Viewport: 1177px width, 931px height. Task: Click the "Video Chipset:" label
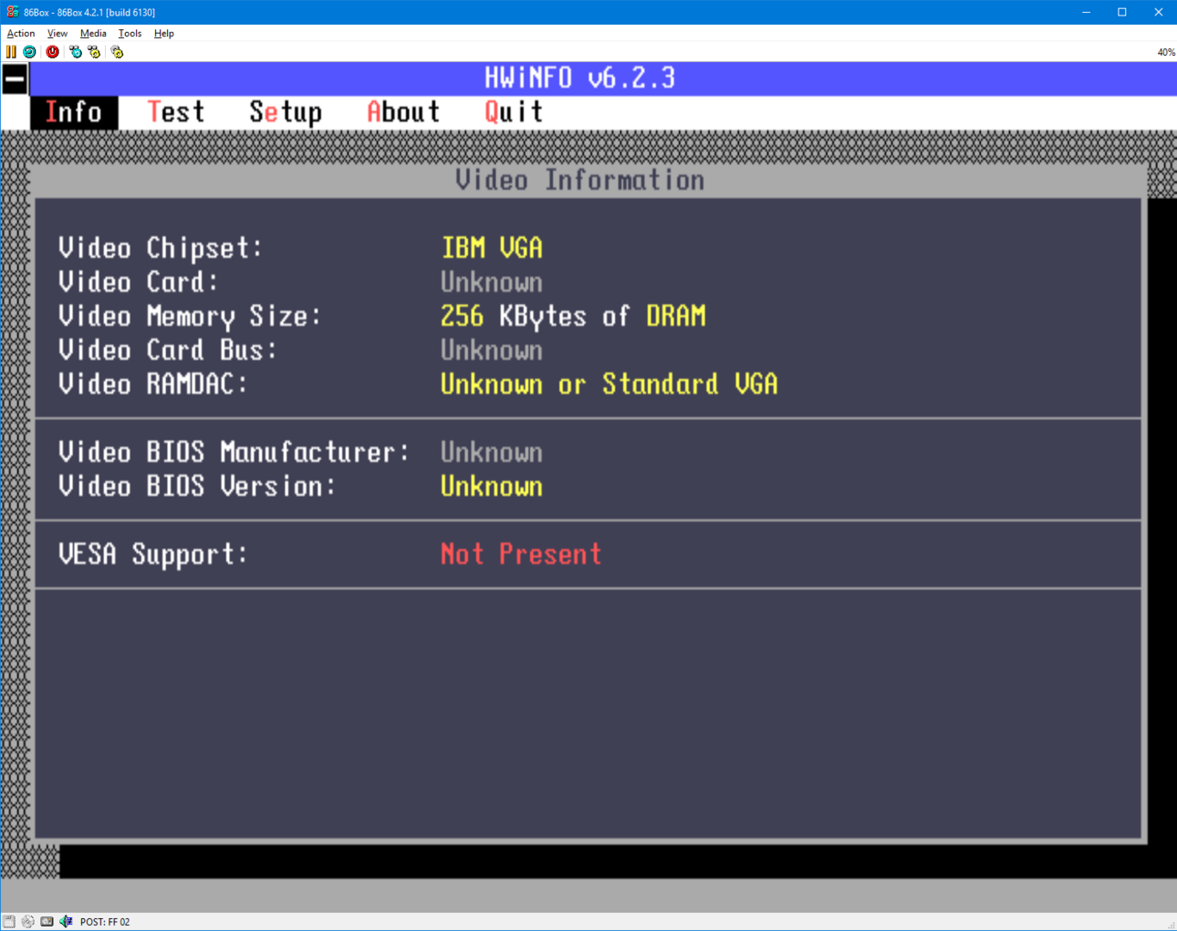click(x=161, y=248)
